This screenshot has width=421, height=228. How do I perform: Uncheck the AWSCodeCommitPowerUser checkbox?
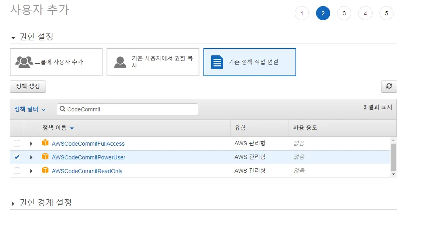(x=17, y=157)
